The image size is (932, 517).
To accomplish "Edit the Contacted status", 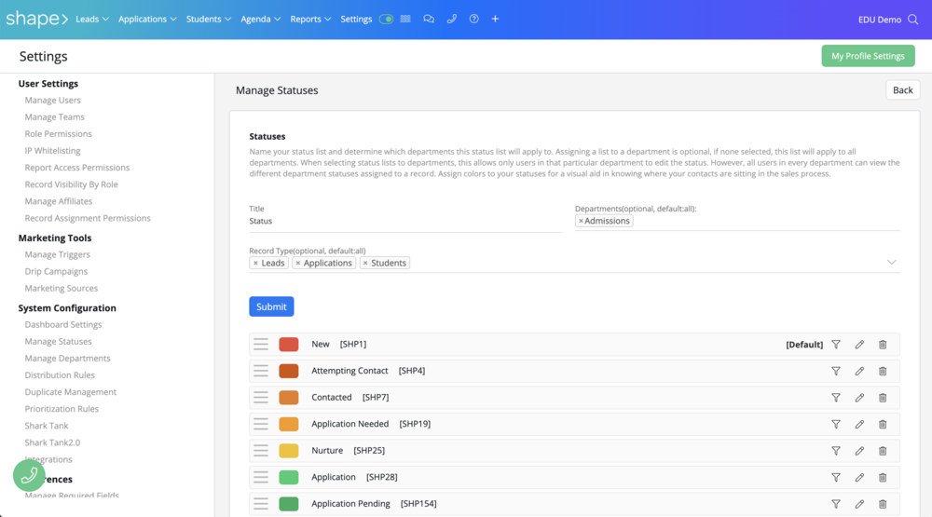I will (859, 398).
